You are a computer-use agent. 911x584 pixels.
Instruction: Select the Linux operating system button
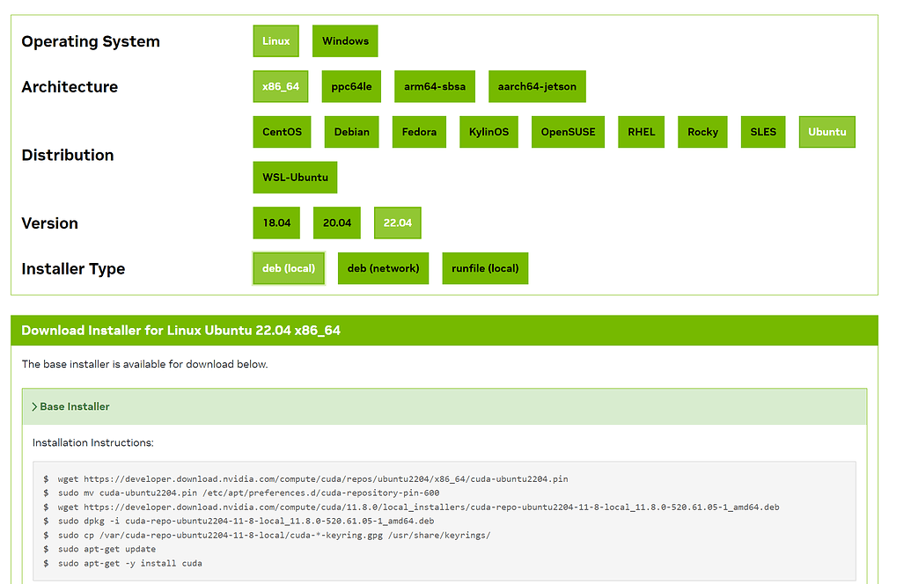point(276,41)
